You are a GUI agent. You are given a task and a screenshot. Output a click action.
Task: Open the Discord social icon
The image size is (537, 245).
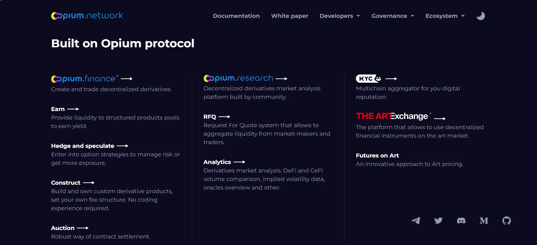pos(461,221)
